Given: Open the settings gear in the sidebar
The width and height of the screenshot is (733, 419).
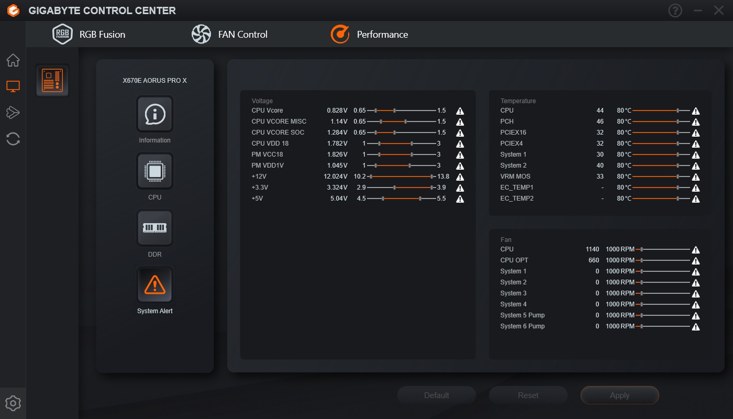Looking at the screenshot, I should [13, 403].
